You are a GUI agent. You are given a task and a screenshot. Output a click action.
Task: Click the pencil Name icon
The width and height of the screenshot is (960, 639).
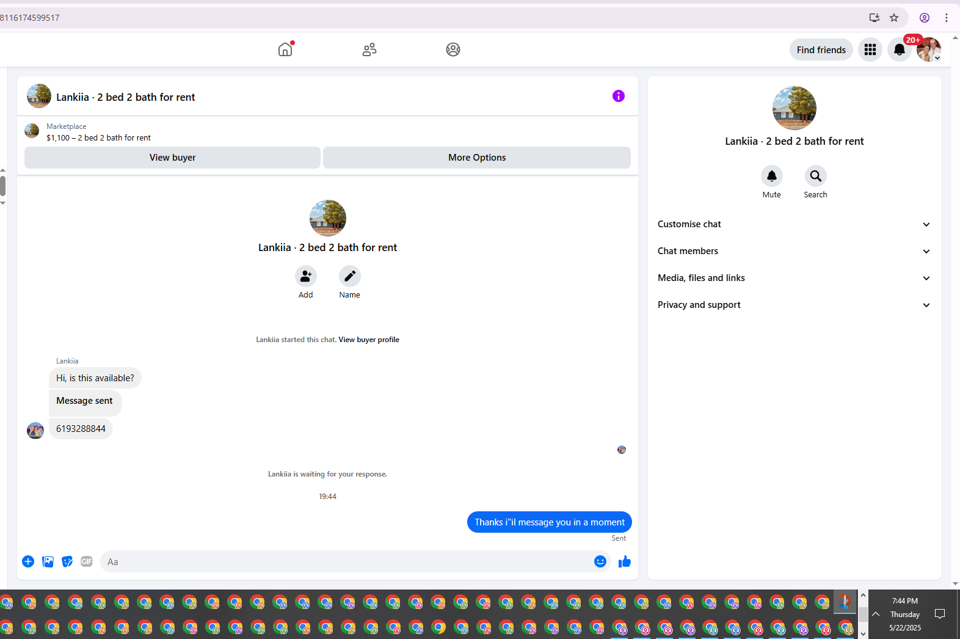click(x=350, y=276)
